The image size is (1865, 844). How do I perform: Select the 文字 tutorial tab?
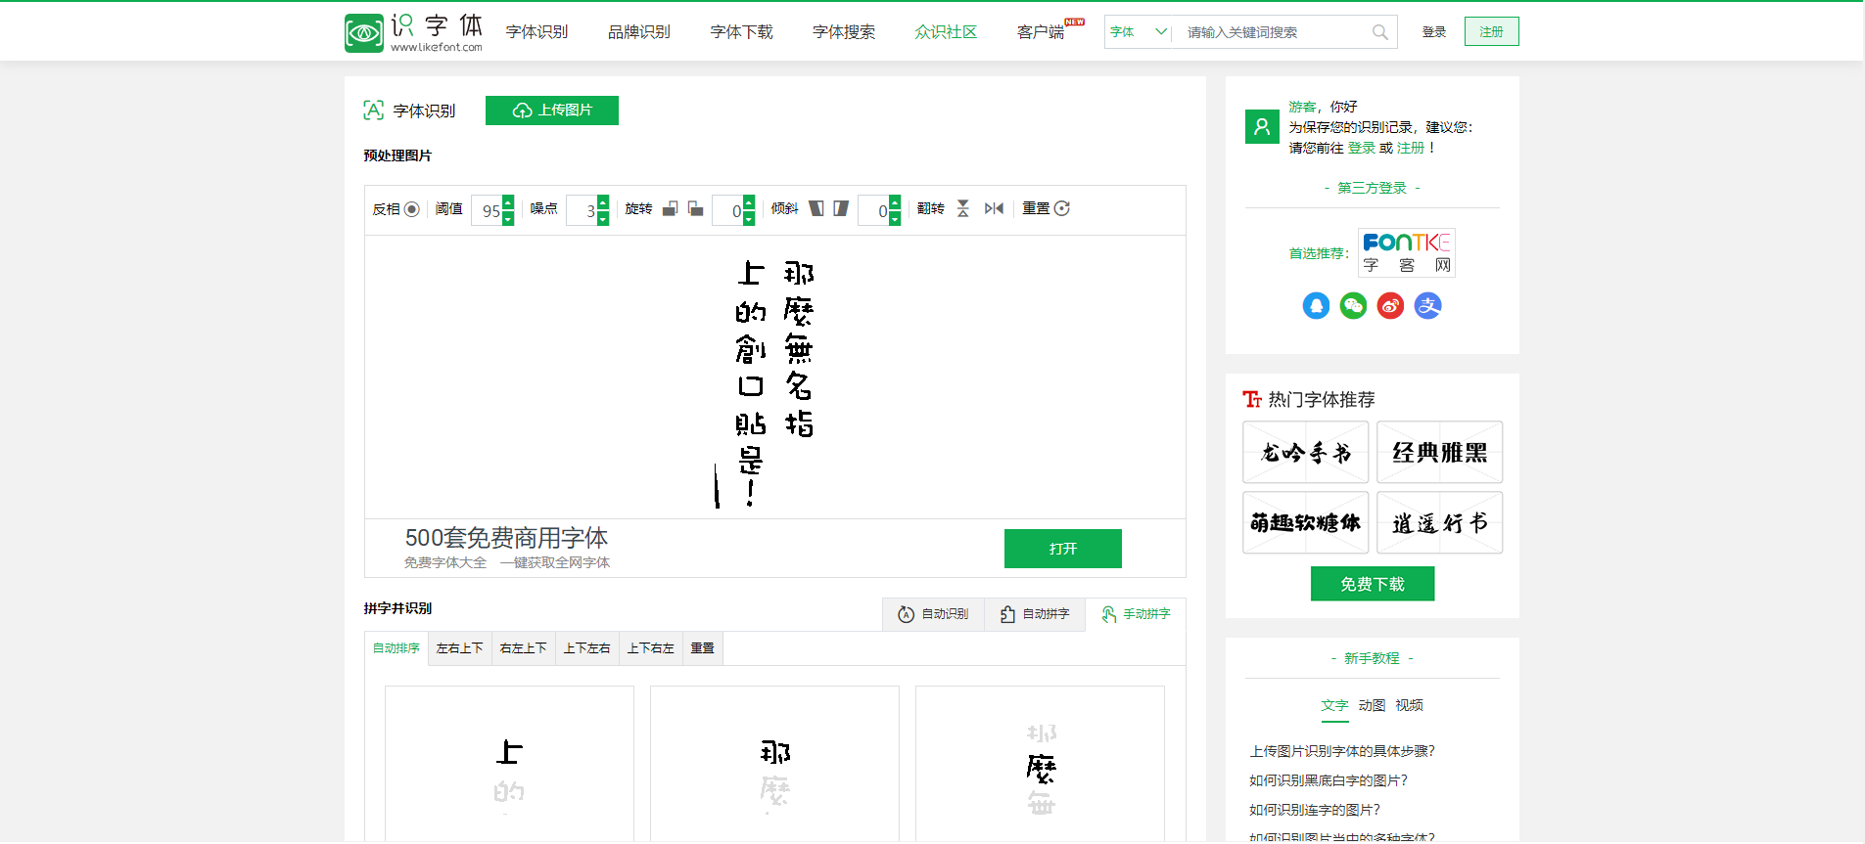tap(1334, 705)
